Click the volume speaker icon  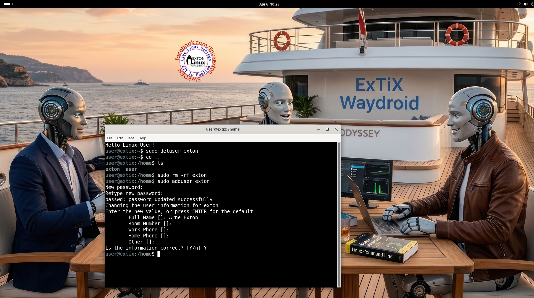click(x=526, y=4)
